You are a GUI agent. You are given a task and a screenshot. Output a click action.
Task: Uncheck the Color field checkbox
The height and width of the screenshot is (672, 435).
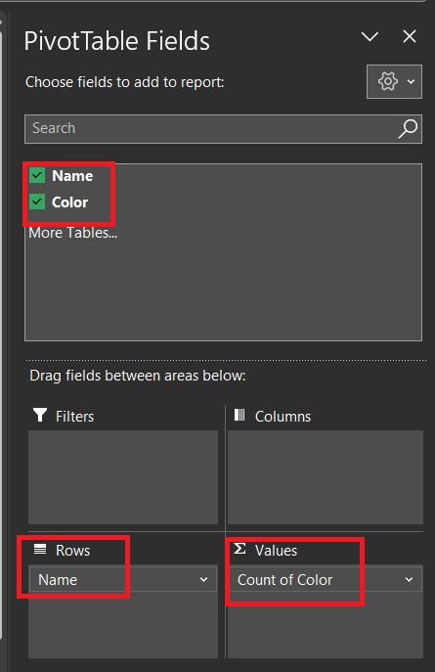pyautogui.click(x=37, y=202)
